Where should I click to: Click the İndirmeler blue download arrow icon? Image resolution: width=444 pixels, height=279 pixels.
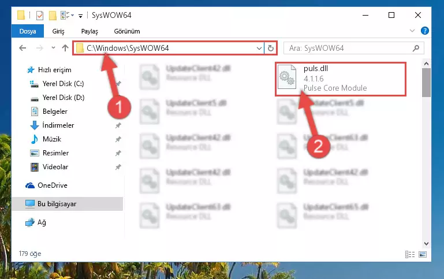[x=35, y=125]
